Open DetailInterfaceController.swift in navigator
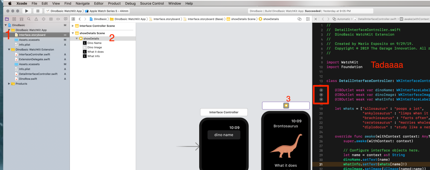 (36, 74)
